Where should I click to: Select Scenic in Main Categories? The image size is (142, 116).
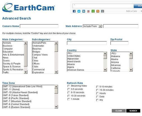tap(6, 61)
